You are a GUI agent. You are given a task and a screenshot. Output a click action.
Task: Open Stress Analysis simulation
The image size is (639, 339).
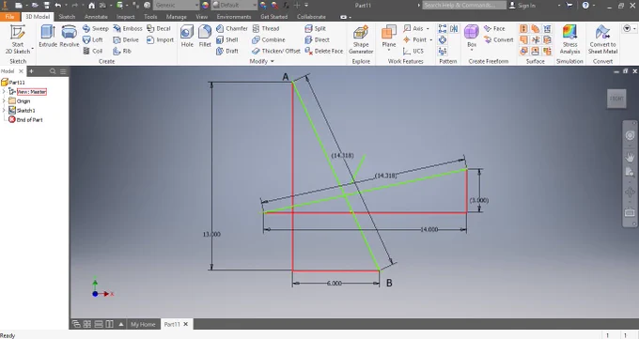click(569, 39)
